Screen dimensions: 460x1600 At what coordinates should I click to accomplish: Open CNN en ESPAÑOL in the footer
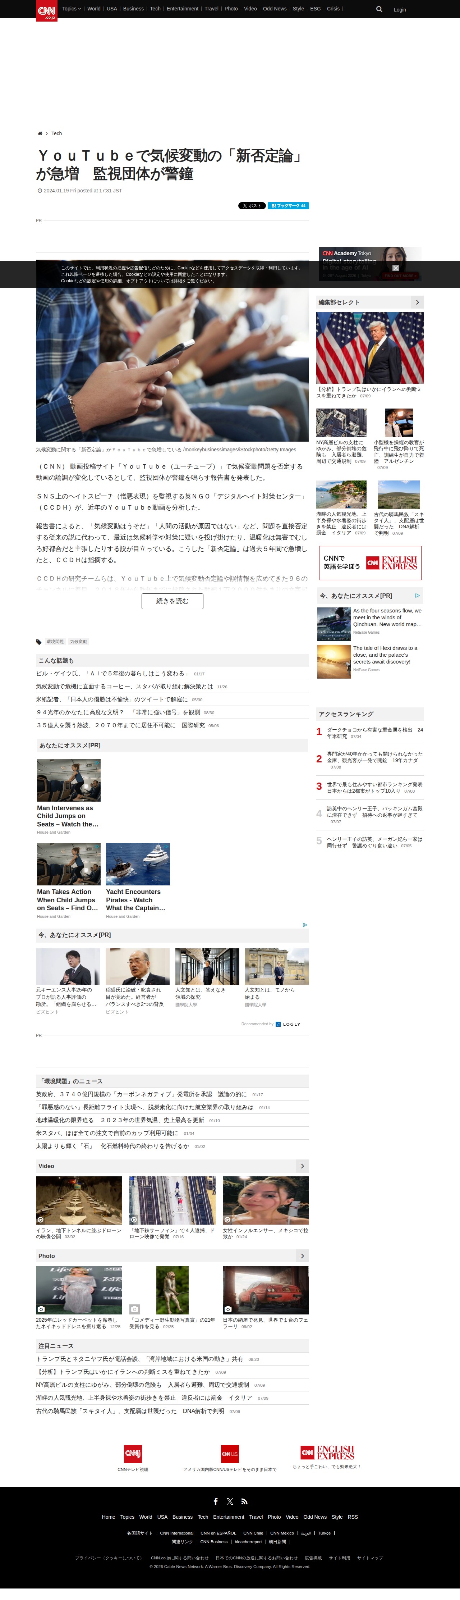click(x=218, y=1533)
